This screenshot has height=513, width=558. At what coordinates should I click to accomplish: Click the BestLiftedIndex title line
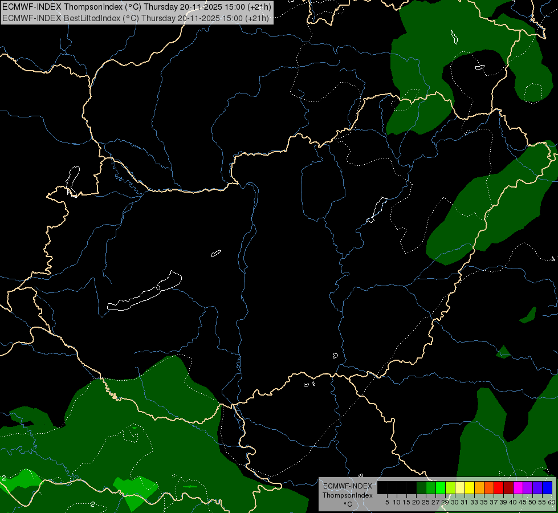tap(136, 18)
